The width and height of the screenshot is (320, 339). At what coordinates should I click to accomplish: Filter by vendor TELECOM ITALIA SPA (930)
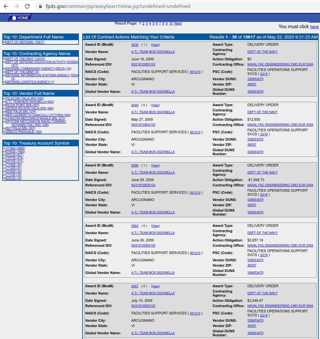25,99
